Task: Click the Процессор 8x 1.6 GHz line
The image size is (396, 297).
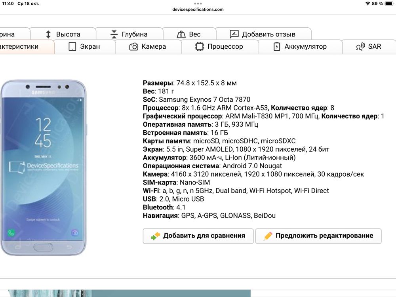Action: pos(239,108)
